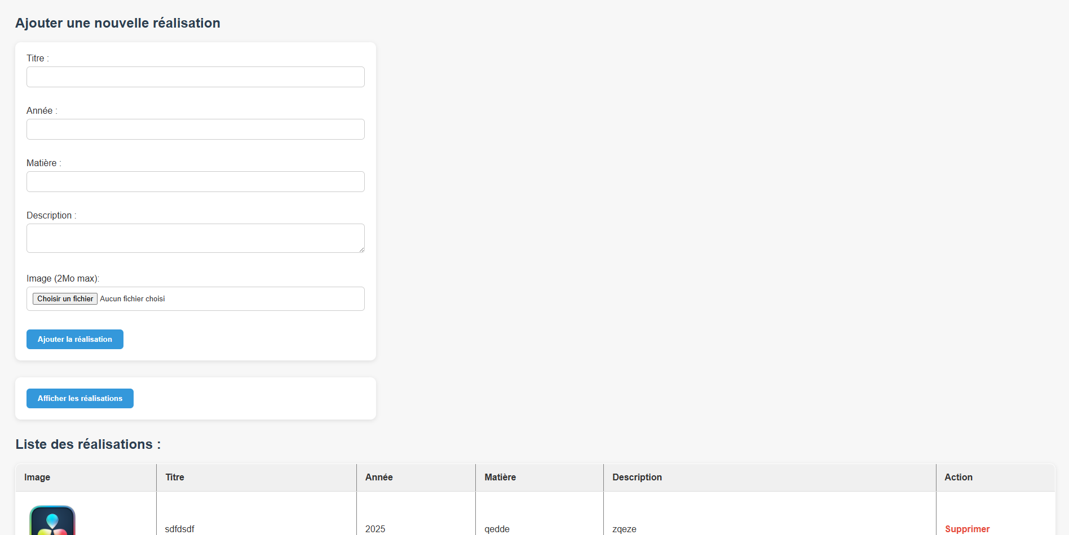Click into the Année input field

tap(195, 130)
